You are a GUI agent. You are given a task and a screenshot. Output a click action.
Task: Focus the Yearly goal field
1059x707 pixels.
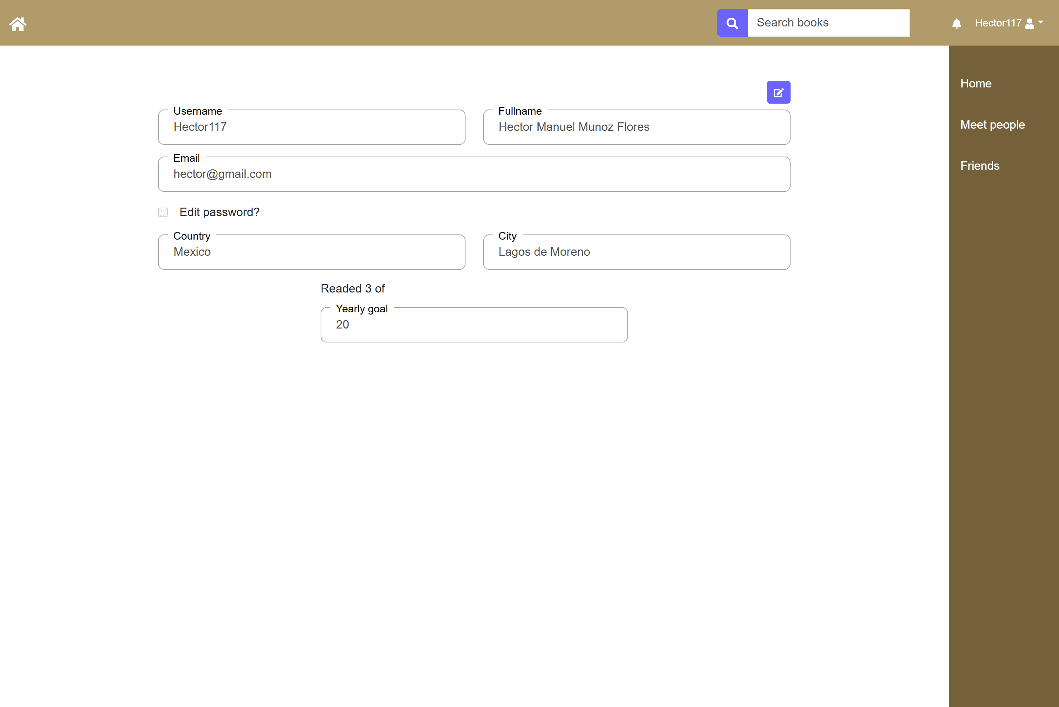474,324
